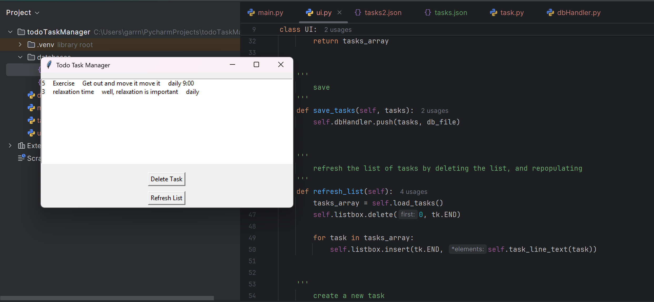Click the Python icon on the dbHandler.py tab

click(550, 12)
